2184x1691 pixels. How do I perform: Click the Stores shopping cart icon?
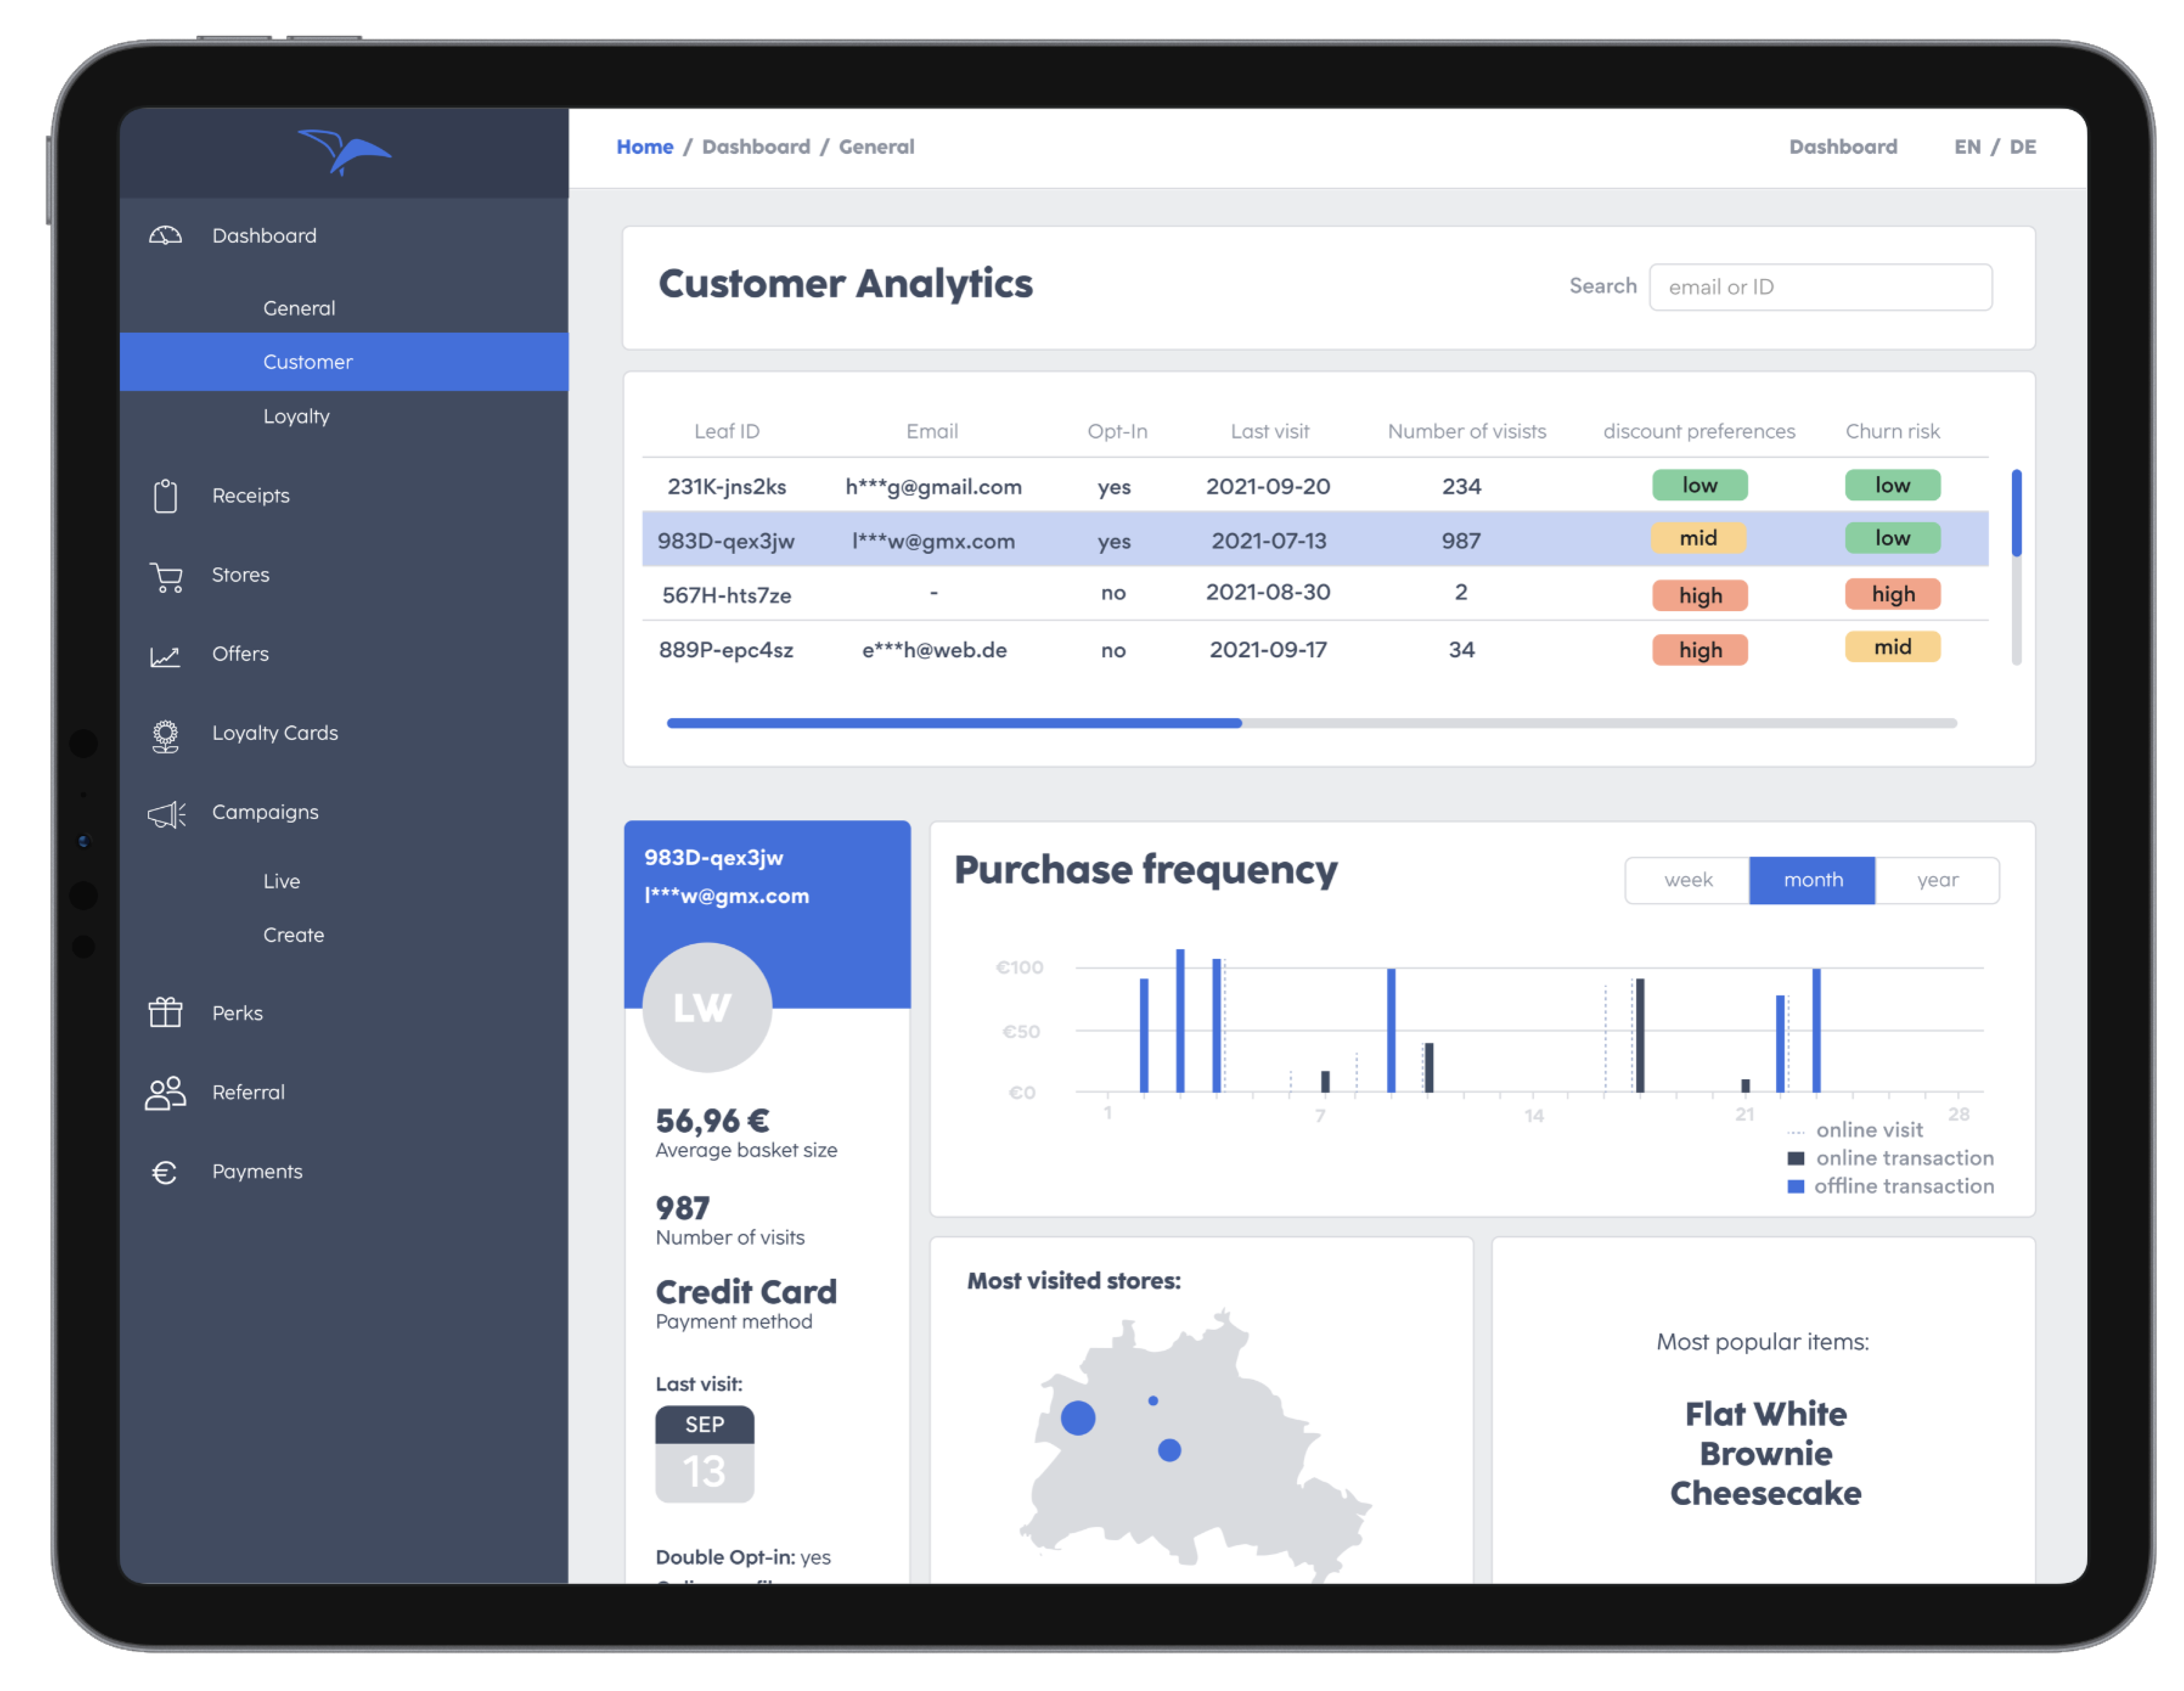click(x=166, y=576)
